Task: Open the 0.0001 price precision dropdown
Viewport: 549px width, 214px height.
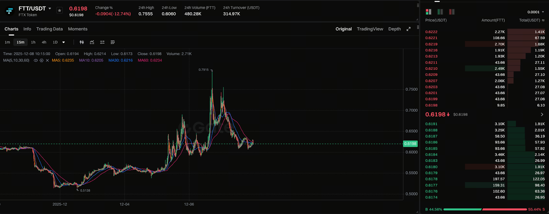Action: [x=536, y=12]
